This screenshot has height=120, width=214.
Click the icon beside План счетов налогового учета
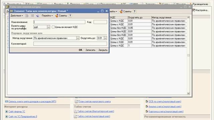pyautogui.click(x=76, y=101)
